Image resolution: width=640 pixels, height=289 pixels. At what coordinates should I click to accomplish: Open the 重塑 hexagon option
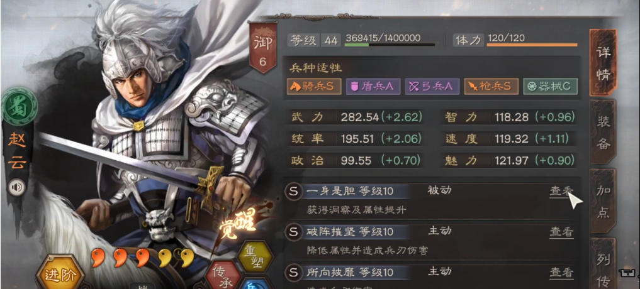tap(255, 256)
